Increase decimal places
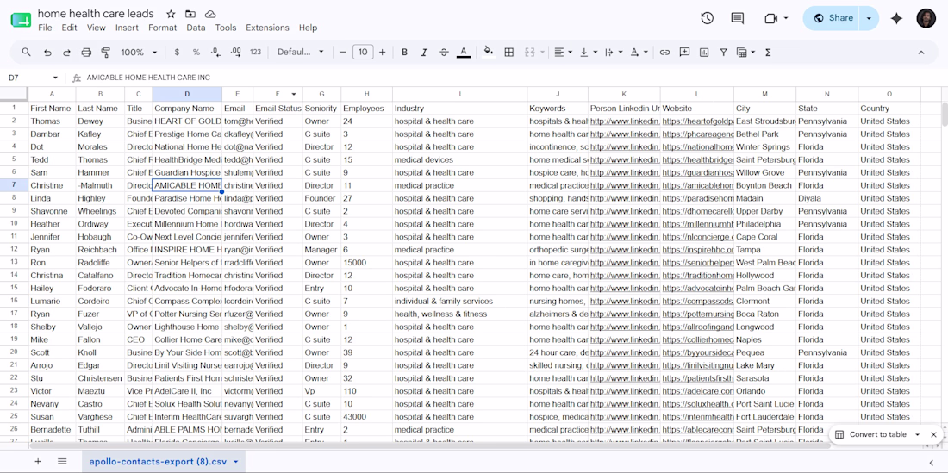Viewport: 948px width, 473px height. tap(236, 53)
